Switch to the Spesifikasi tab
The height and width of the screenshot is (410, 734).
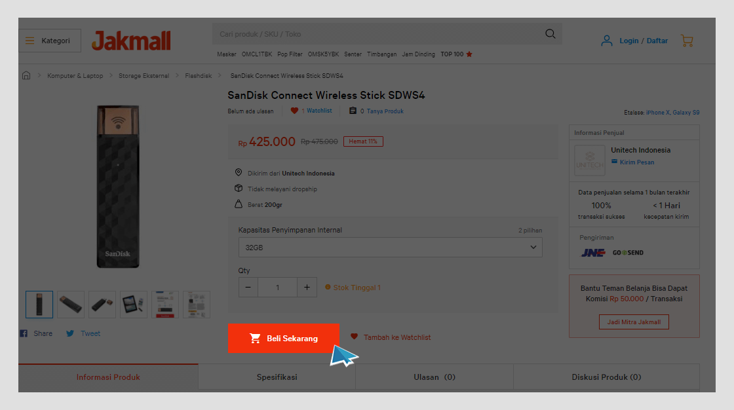[277, 377]
